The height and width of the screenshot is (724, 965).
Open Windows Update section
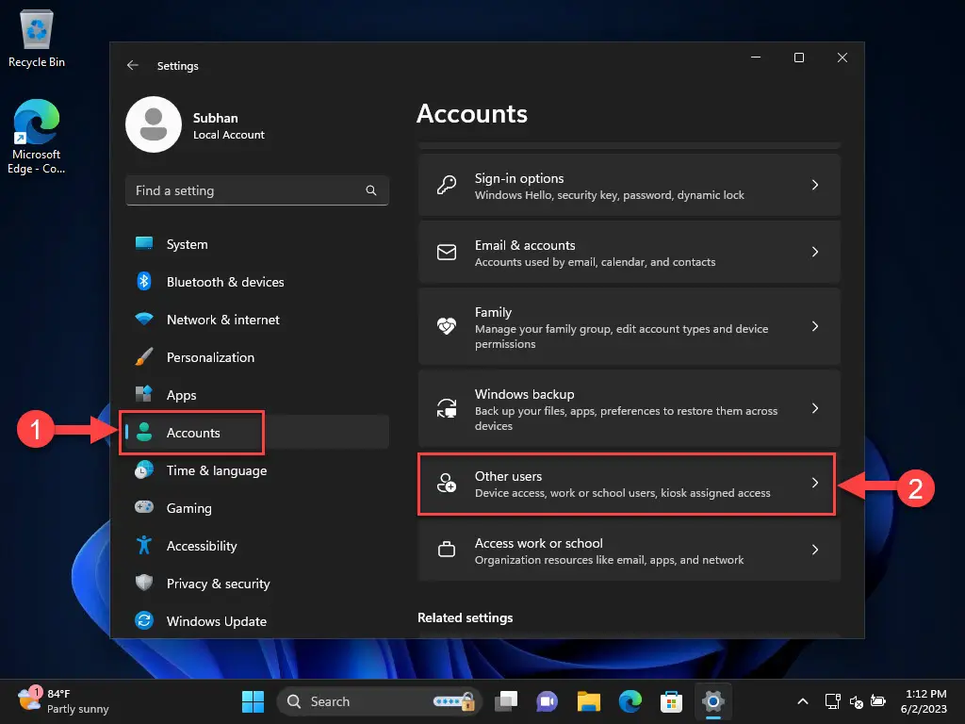click(x=256, y=620)
